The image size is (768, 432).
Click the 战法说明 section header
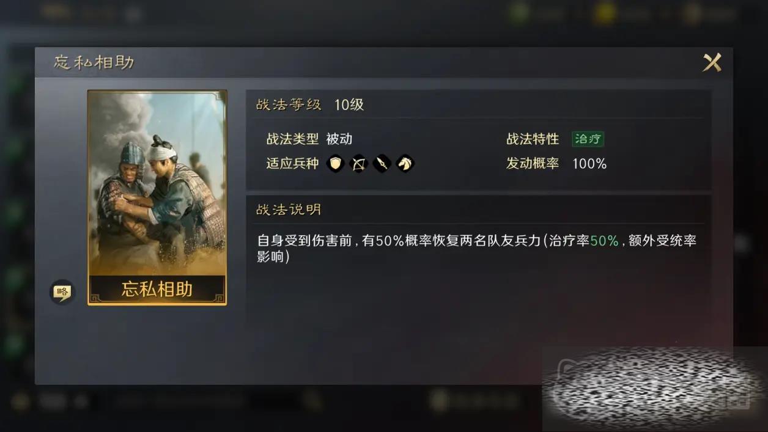point(289,210)
